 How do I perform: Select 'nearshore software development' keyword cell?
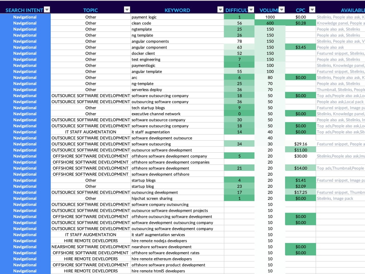[177, 247]
